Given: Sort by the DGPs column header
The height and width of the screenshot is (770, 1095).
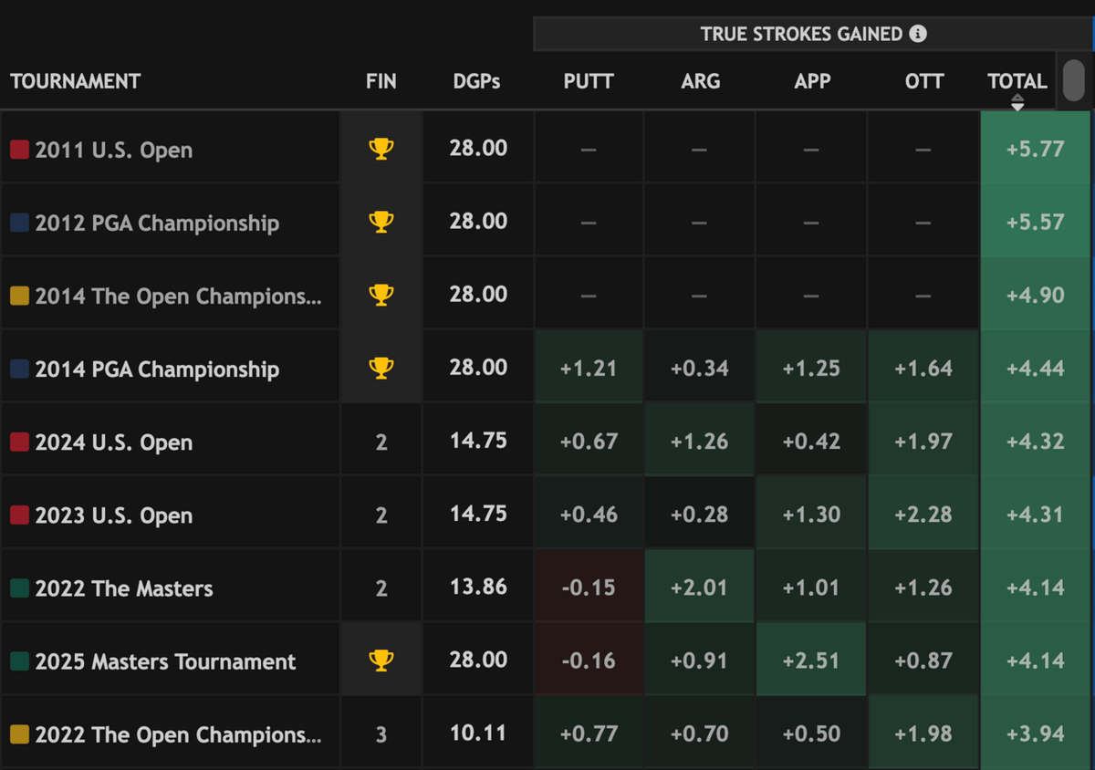Looking at the screenshot, I should 476,81.
